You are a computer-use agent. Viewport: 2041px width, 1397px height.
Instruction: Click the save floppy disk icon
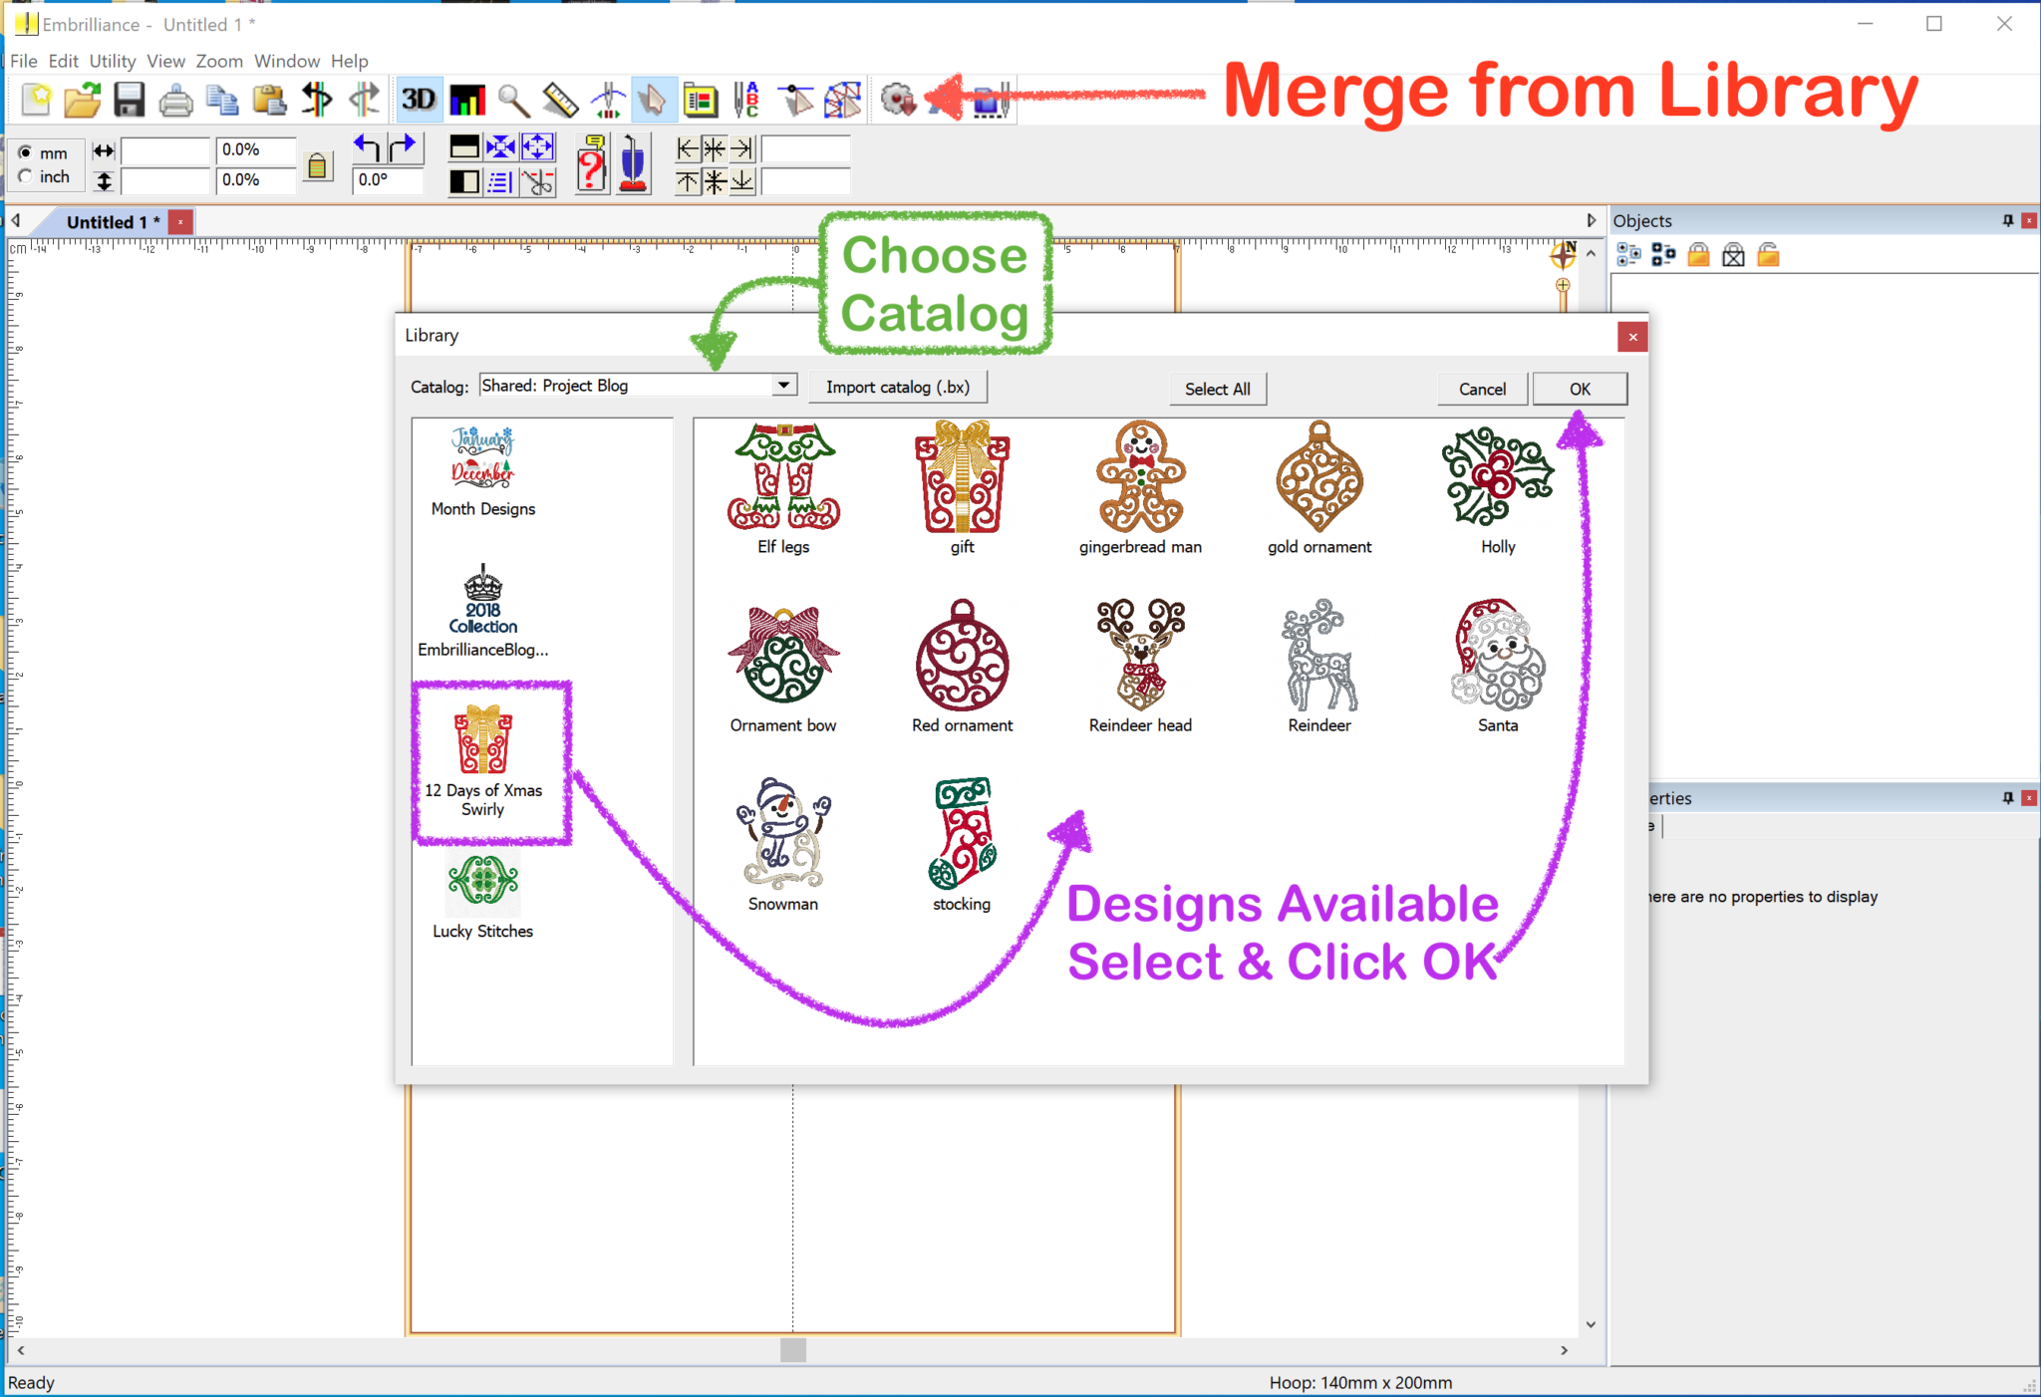[x=130, y=100]
